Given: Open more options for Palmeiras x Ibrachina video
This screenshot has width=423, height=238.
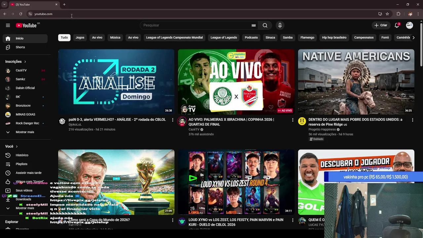Looking at the screenshot, I should click(x=292, y=120).
